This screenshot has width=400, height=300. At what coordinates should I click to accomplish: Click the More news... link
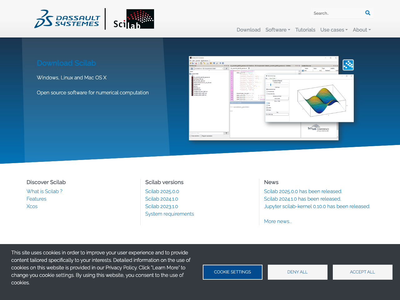click(x=278, y=221)
